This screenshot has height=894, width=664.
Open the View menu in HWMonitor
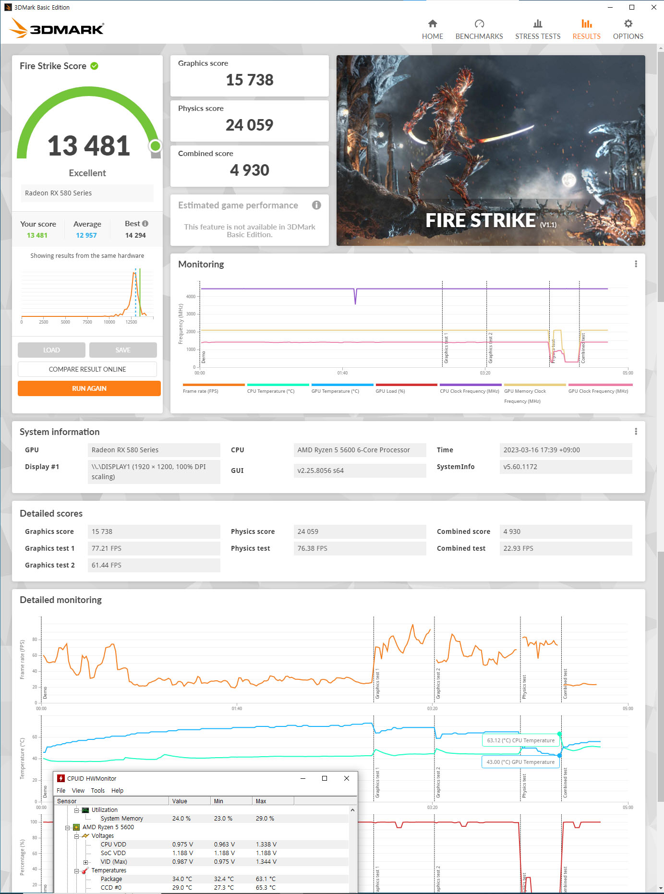[78, 791]
